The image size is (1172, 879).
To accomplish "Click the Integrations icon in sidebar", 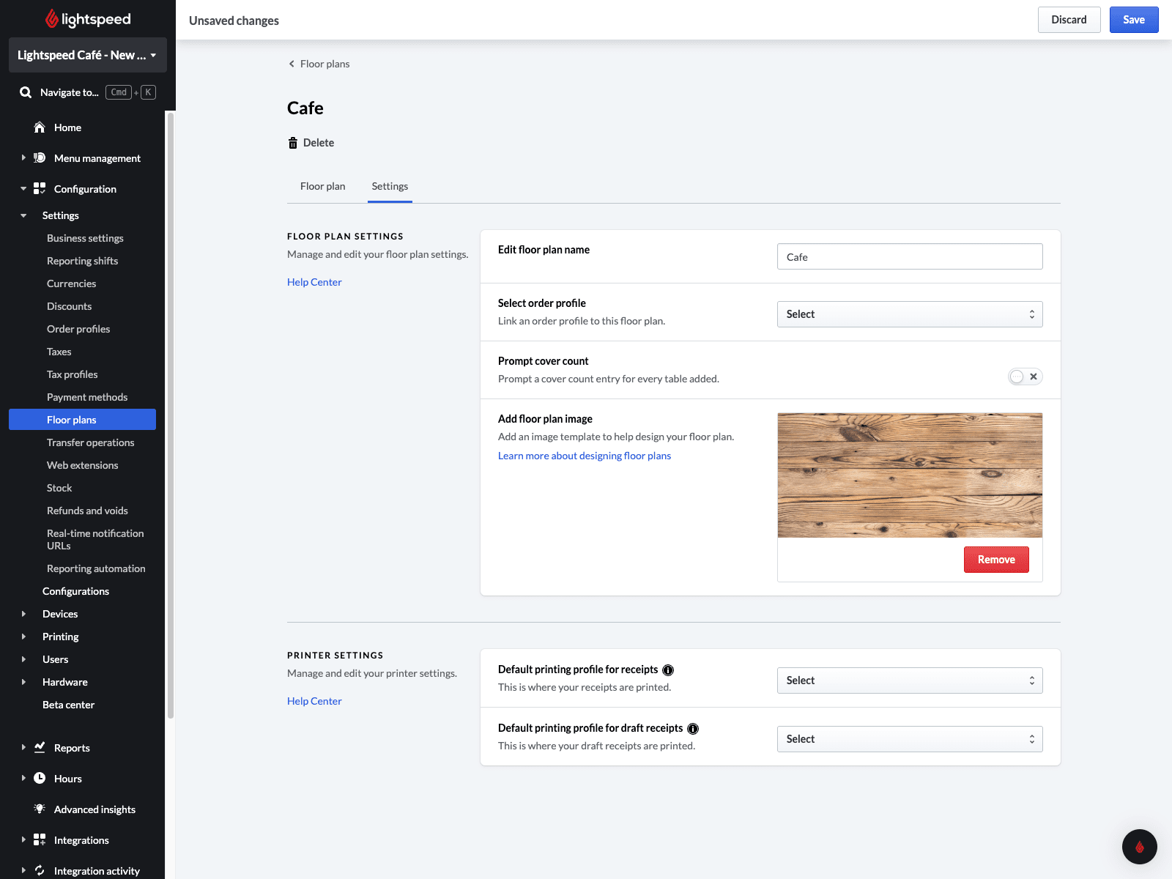I will (x=40, y=839).
